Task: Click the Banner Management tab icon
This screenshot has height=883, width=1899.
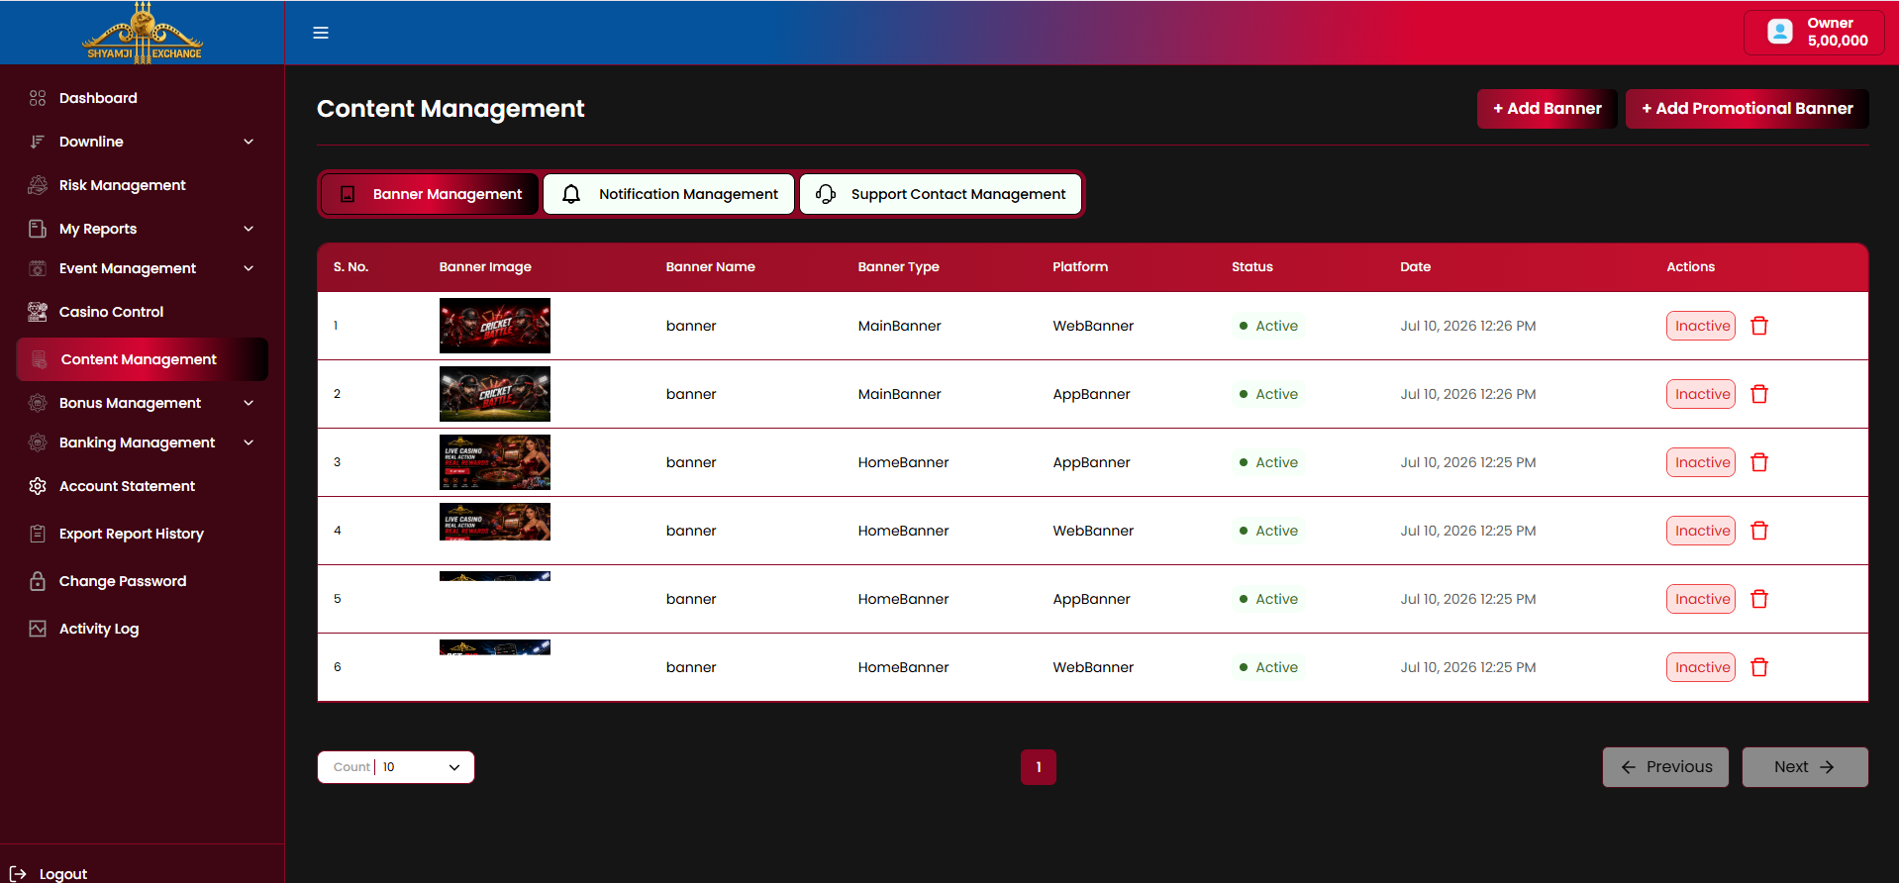Action: (348, 194)
